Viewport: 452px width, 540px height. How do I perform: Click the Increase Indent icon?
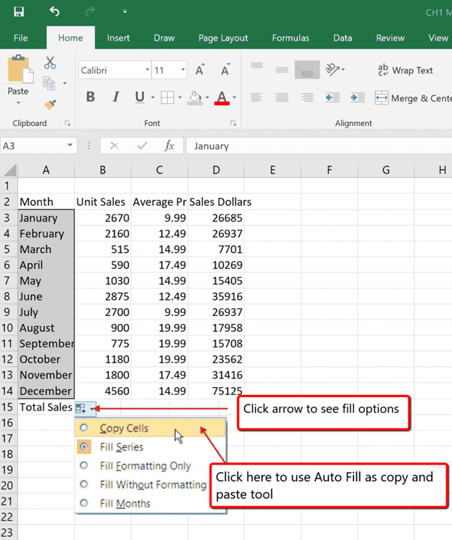358,98
